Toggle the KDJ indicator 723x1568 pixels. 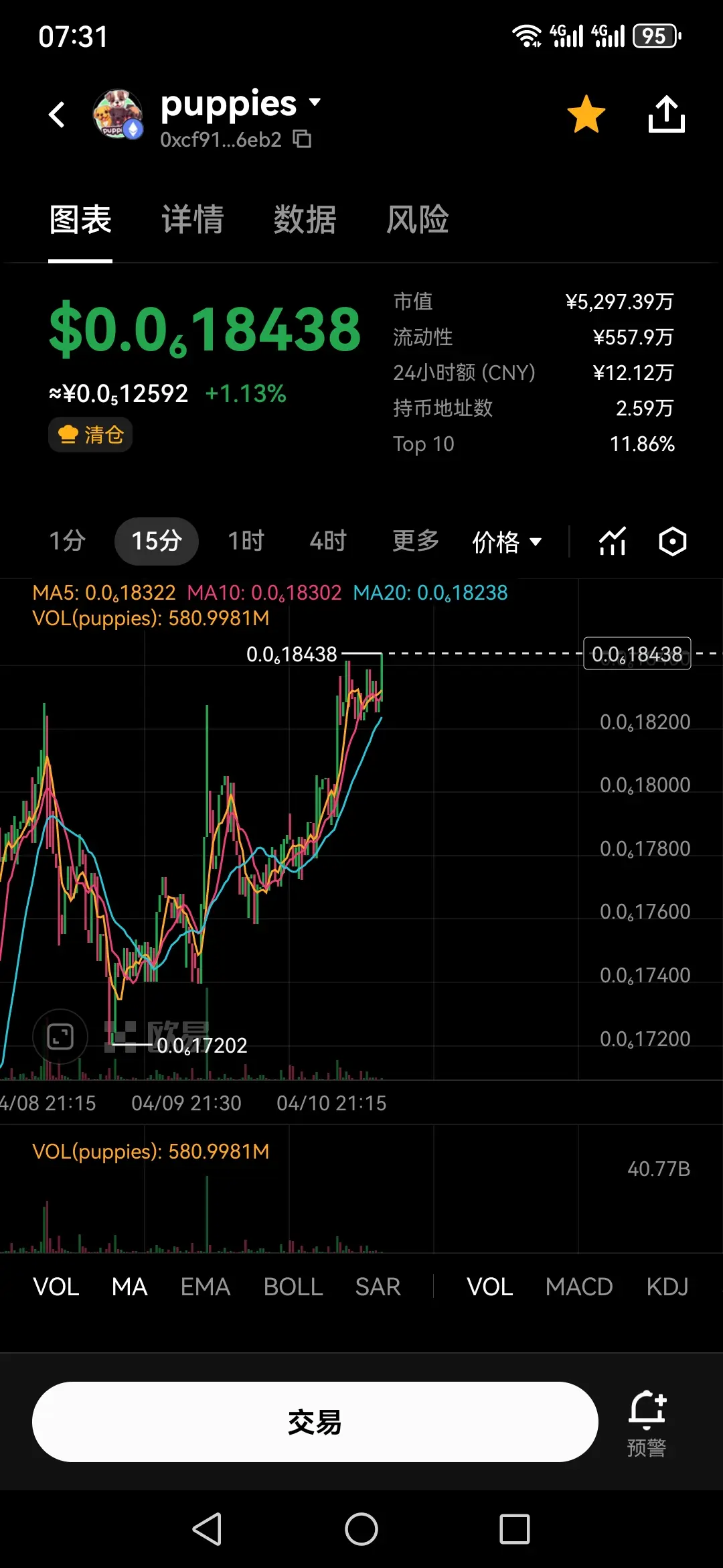click(x=667, y=1287)
